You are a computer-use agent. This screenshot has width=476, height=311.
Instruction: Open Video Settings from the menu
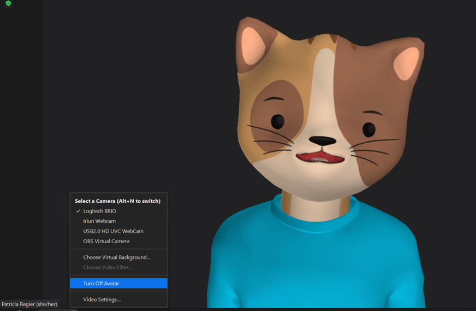tap(102, 300)
